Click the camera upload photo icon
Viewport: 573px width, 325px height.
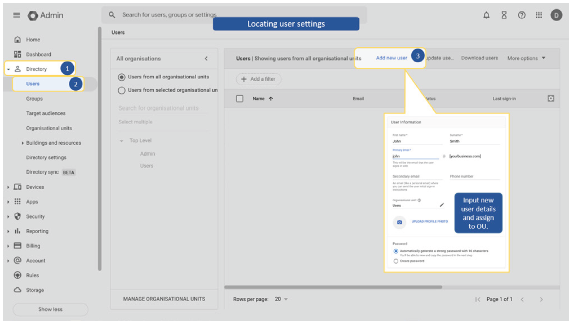point(399,222)
